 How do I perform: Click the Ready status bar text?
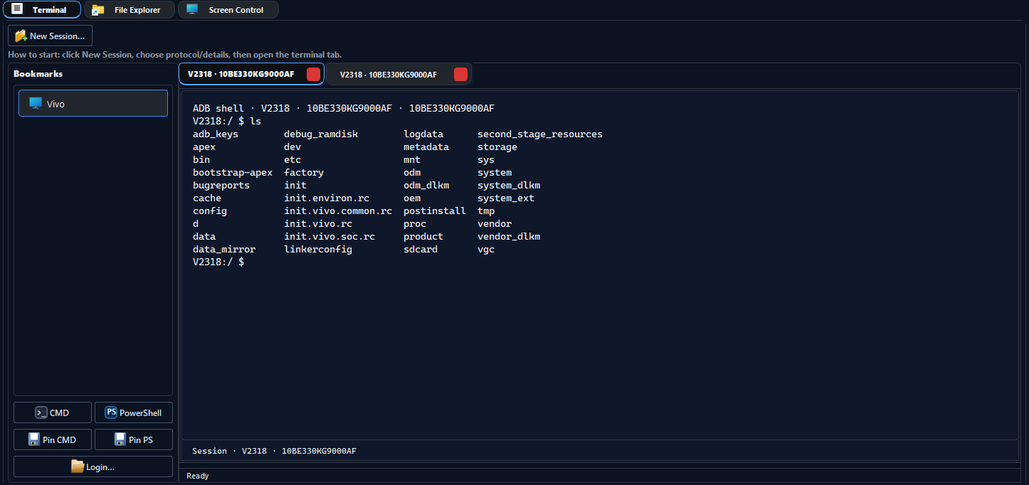[197, 475]
